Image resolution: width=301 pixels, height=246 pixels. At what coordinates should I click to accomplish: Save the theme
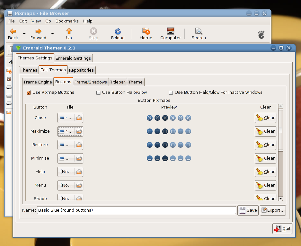point(248,210)
